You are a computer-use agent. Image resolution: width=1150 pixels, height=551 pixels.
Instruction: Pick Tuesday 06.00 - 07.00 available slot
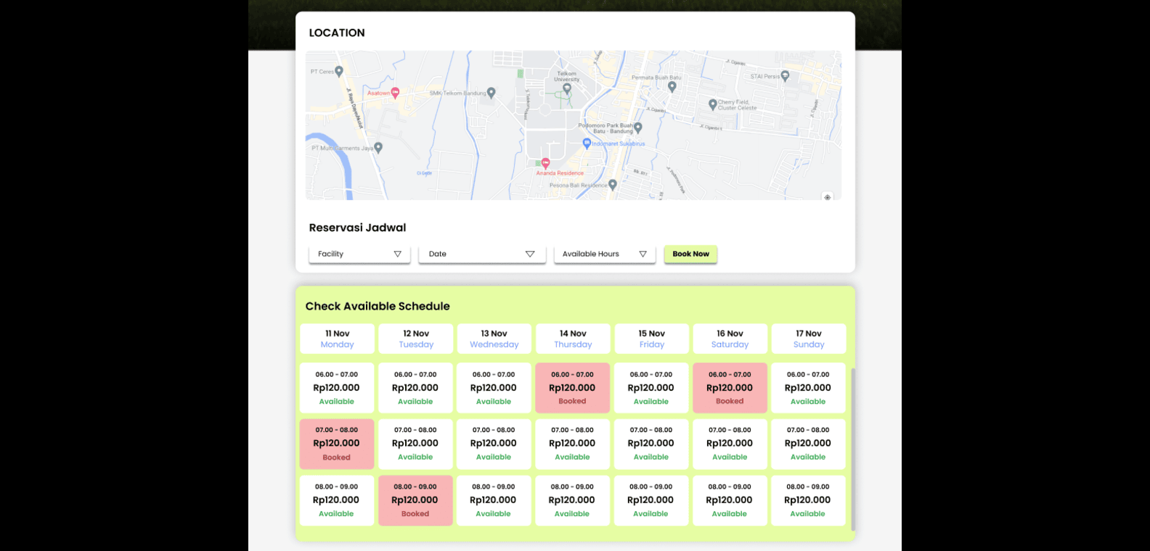(415, 388)
